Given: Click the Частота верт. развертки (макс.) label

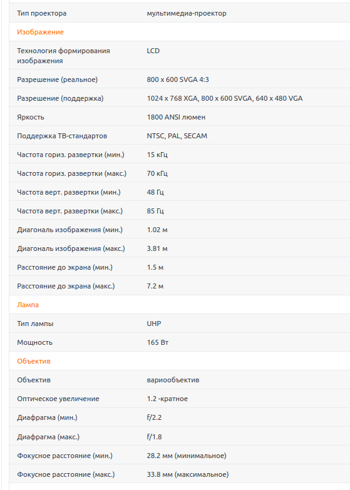Looking at the screenshot, I should point(69,211).
